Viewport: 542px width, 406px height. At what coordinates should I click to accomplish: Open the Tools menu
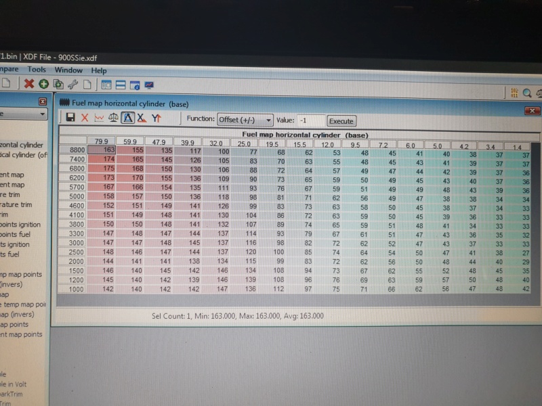point(37,70)
